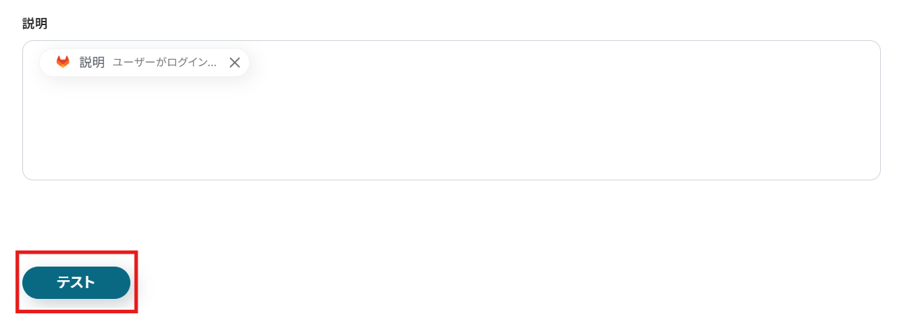This screenshot has height=314, width=901.
Task: Click the 説明 field label heading
Action: 35,24
